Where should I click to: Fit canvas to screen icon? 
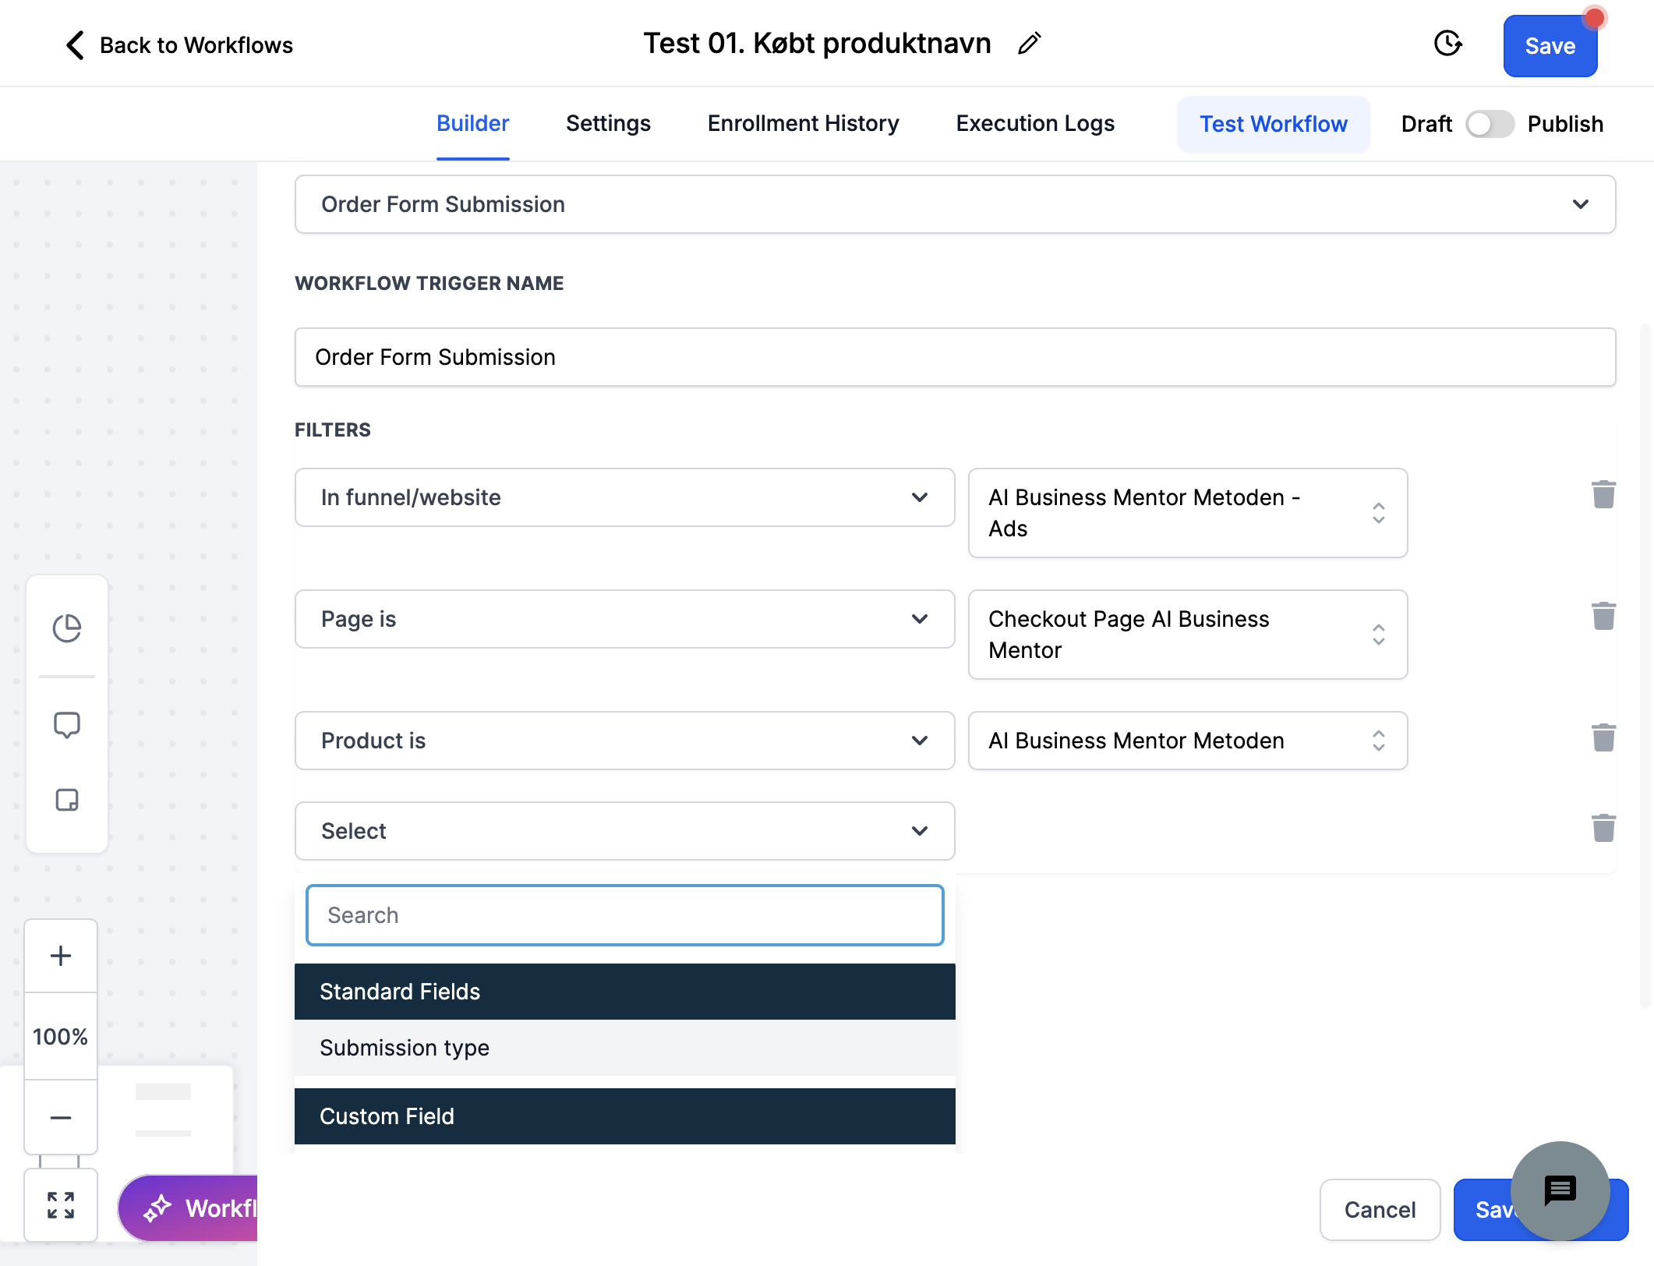(x=61, y=1205)
